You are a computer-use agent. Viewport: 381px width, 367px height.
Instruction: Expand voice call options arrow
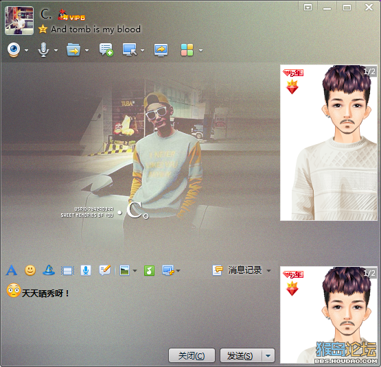(x=56, y=50)
